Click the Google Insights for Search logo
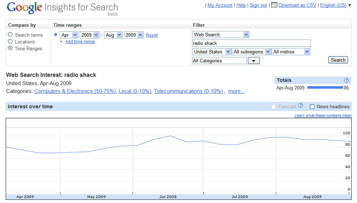 [63, 9]
